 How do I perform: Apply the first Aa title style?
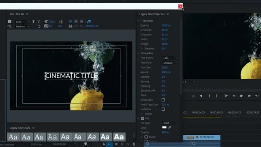coord(13,137)
